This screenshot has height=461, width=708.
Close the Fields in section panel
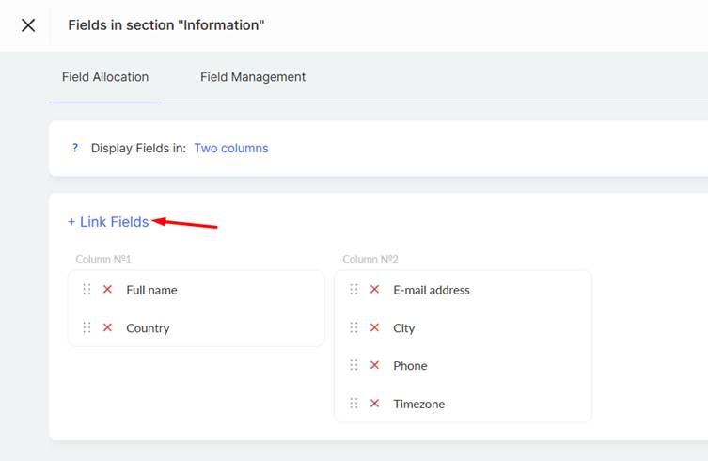point(28,25)
